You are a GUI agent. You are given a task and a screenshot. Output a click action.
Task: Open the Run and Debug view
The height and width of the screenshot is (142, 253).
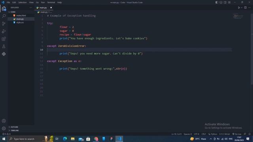coord(4,31)
